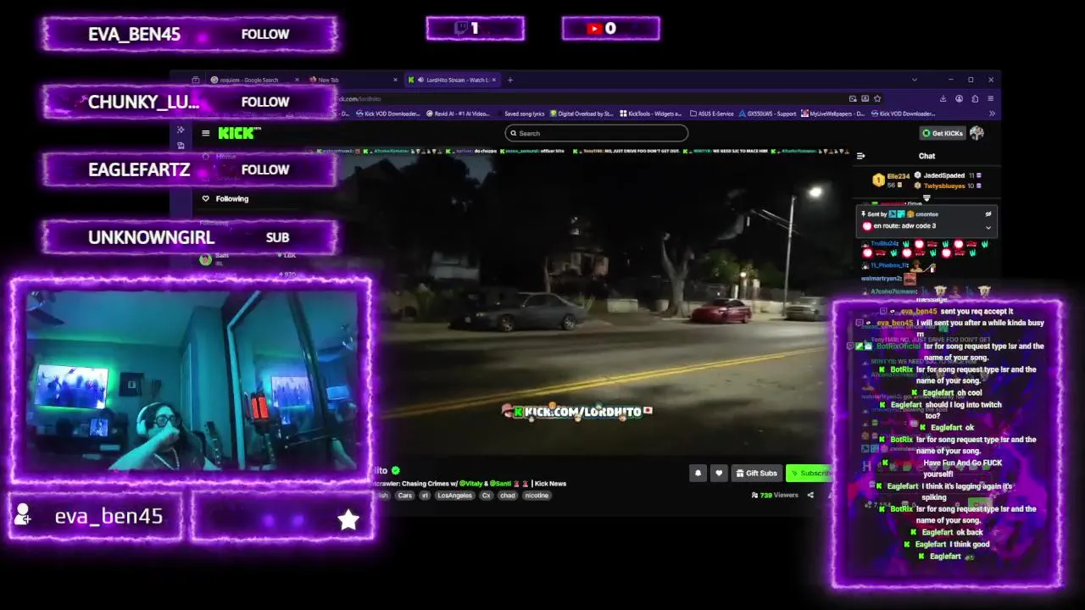The height and width of the screenshot is (610, 1085).
Task: Click the YouTube viewer counter badge
Action: tap(610, 28)
